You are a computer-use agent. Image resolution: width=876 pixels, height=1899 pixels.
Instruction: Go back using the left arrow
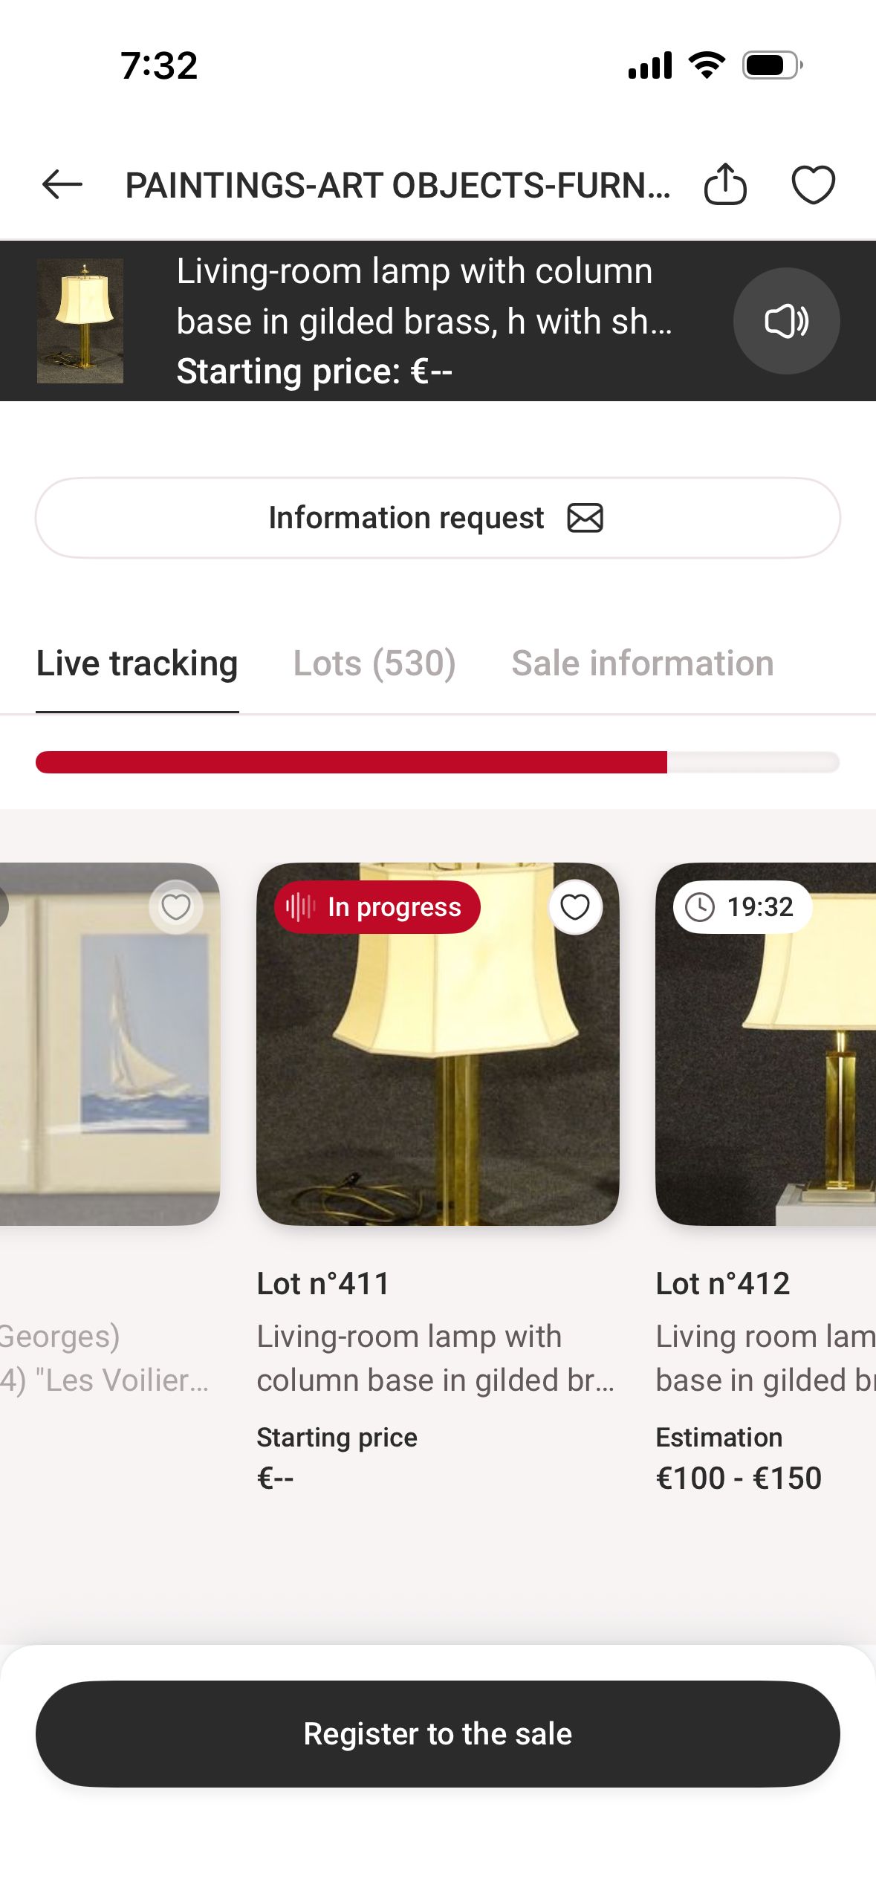pyautogui.click(x=62, y=184)
